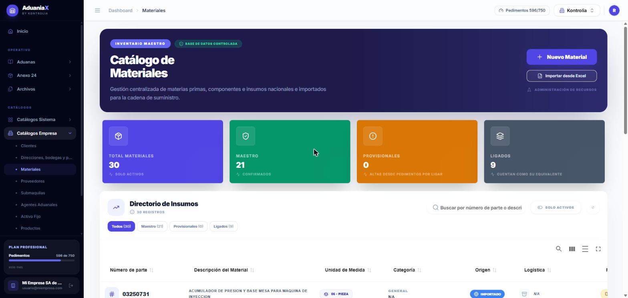The width and height of the screenshot is (628, 298).
Task: Toggle the sidebar hamburger menu icon
Action: point(97,10)
